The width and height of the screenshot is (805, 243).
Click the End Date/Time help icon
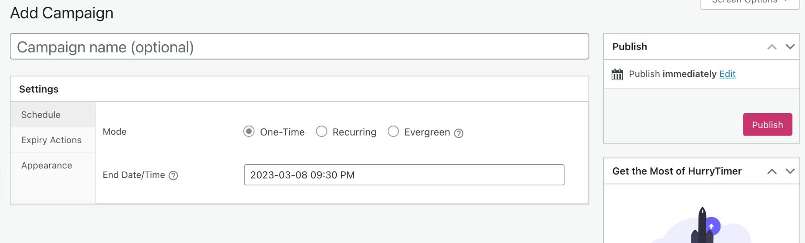(173, 175)
